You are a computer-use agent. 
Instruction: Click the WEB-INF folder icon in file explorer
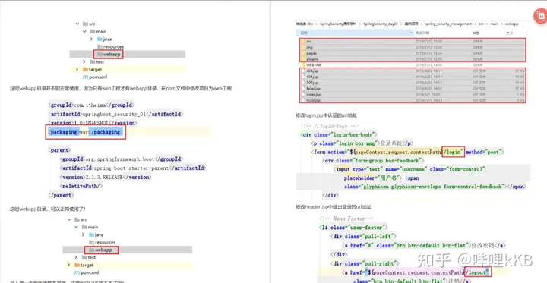[x=303, y=65]
